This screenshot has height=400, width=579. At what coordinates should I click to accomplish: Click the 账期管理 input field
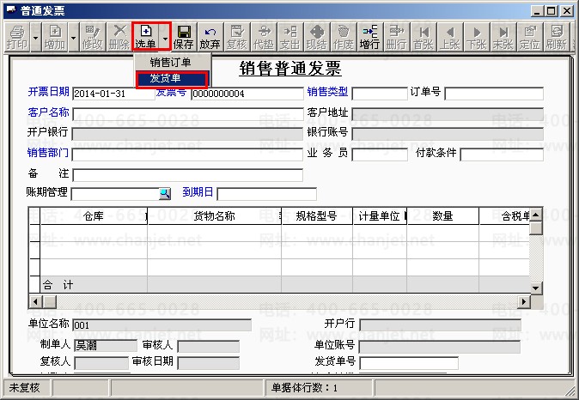(115, 194)
